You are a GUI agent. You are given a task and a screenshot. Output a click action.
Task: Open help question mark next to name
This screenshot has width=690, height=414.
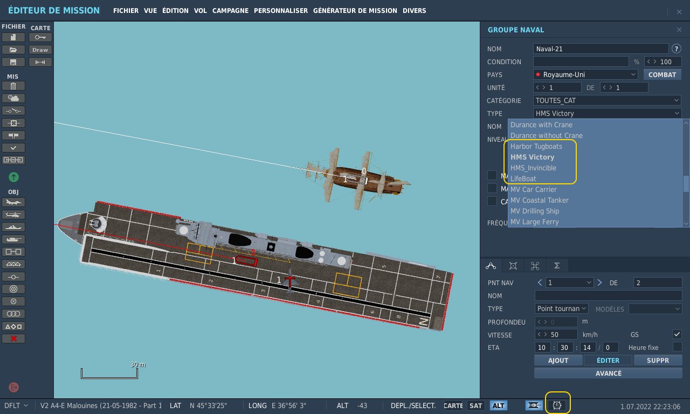point(677,49)
